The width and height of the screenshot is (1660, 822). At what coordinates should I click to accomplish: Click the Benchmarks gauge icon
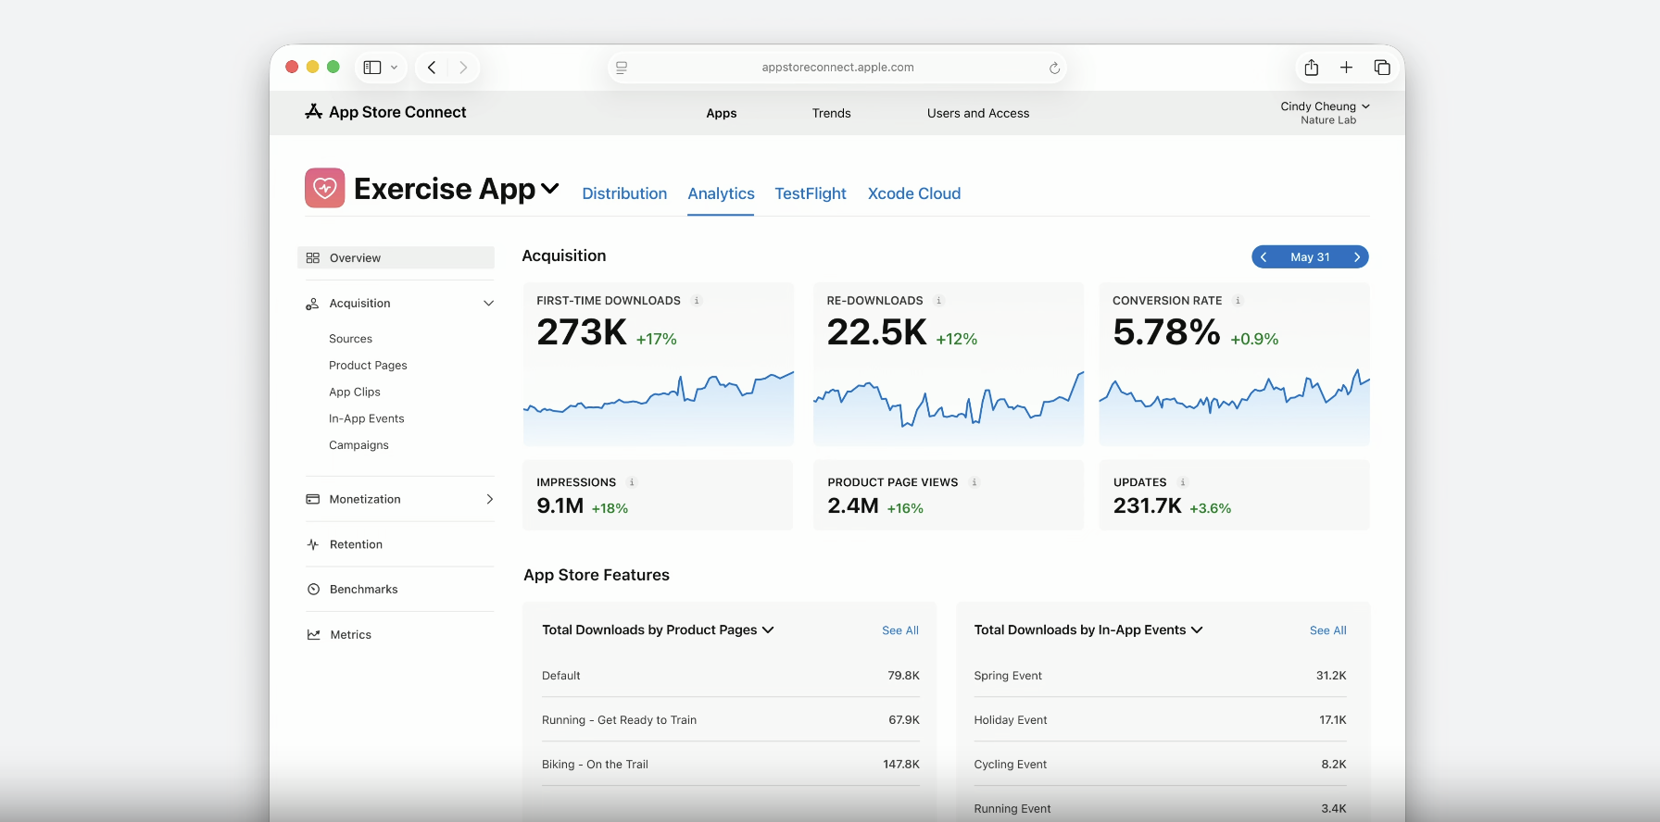pos(313,590)
